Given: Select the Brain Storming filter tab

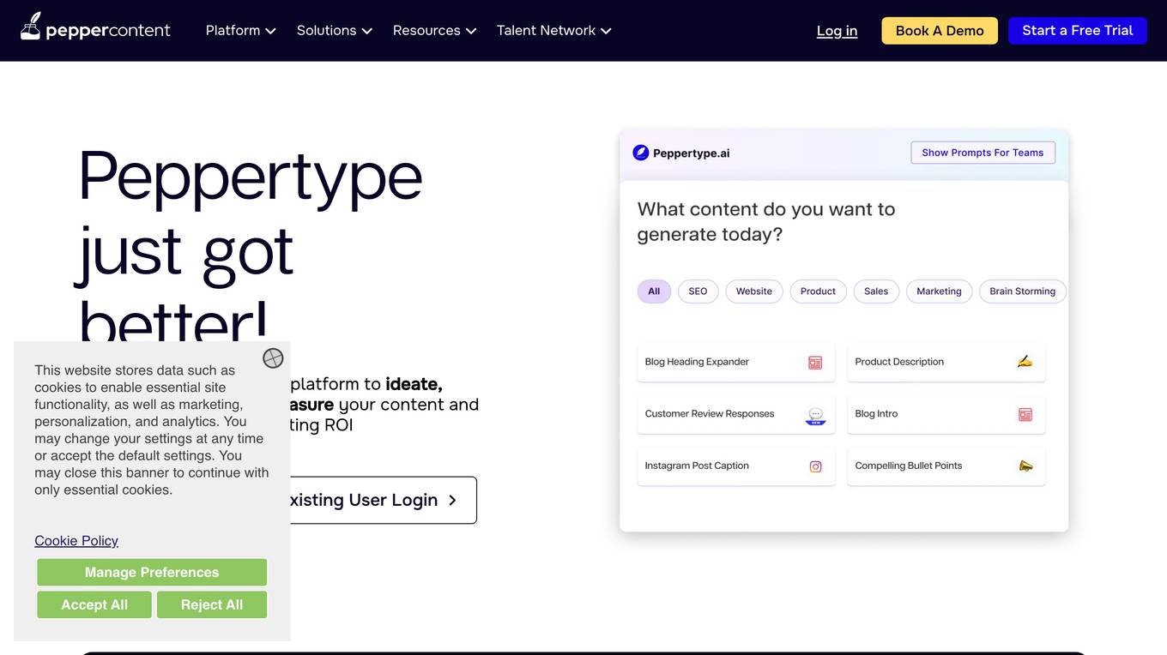Looking at the screenshot, I should [1022, 291].
